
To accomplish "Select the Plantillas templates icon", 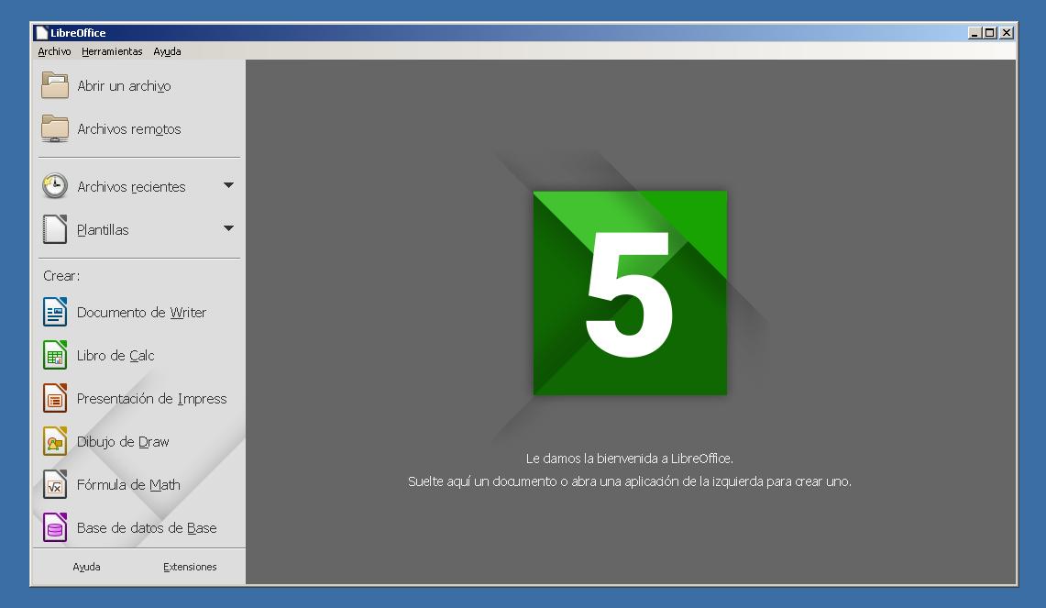I will [x=54, y=229].
